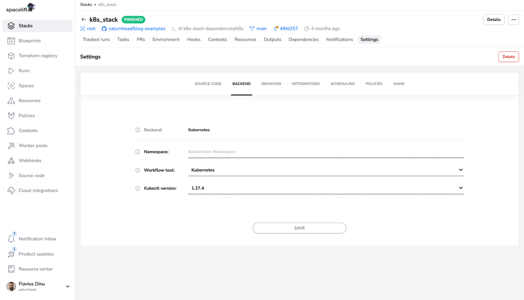This screenshot has height=300, width=524.
Task: Navigate to Spaces via its sidebar icon
Action: 11,86
